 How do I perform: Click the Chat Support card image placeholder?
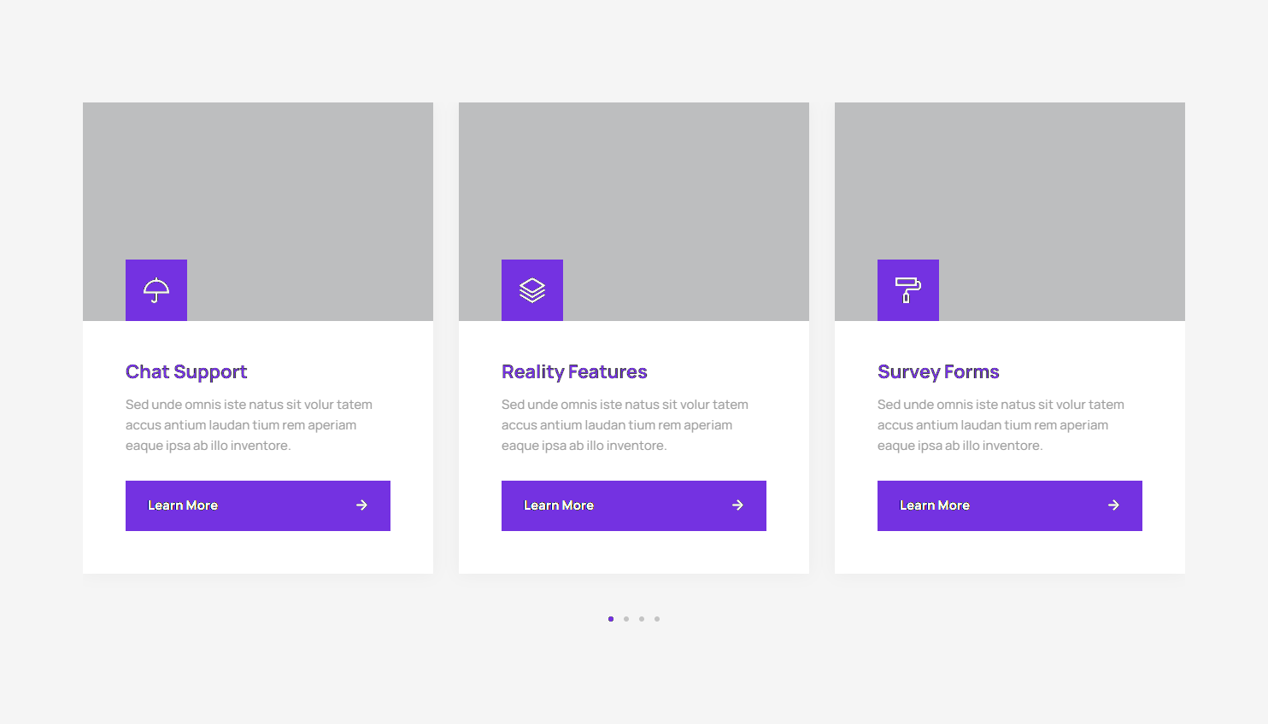[258, 188]
